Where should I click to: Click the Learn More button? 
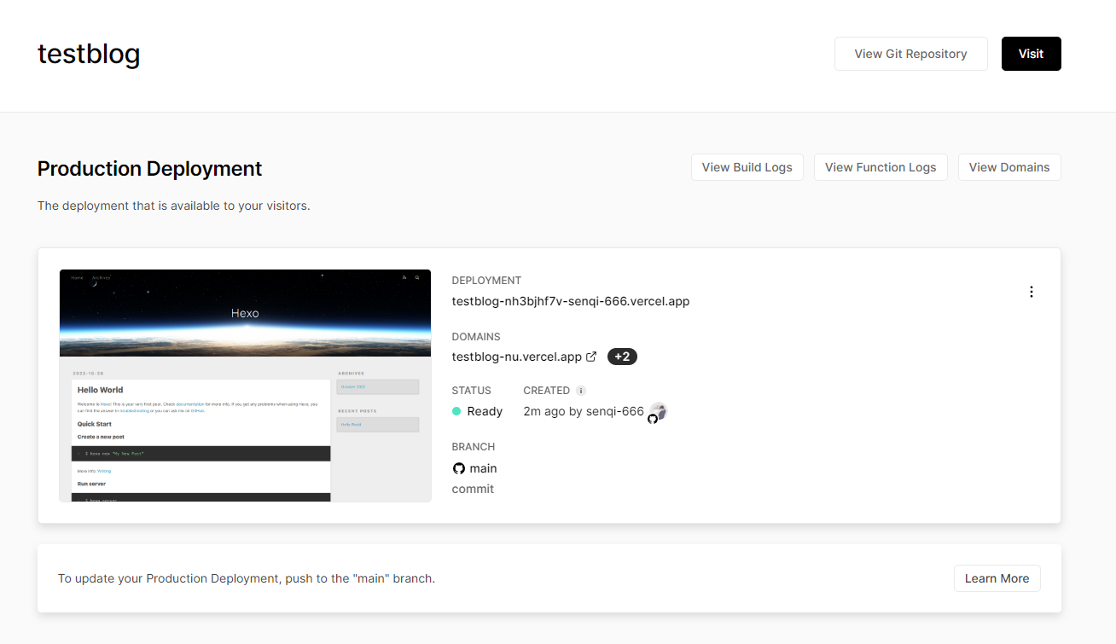click(997, 578)
